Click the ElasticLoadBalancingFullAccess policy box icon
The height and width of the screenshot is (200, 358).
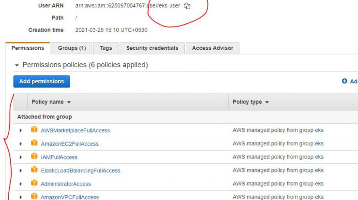(34, 170)
